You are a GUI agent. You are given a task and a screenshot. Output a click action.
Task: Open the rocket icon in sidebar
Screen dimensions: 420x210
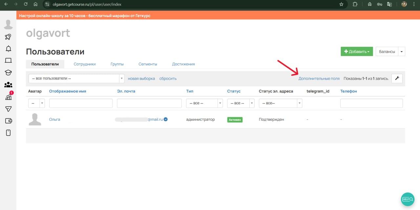click(x=8, y=37)
